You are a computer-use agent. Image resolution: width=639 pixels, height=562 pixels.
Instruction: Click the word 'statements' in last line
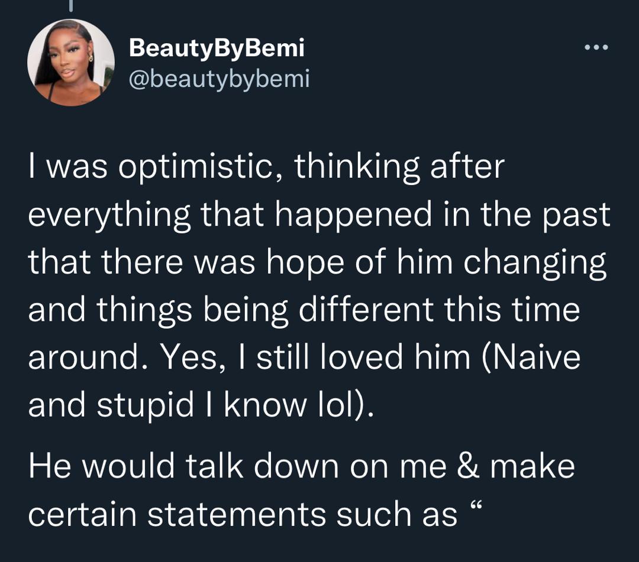point(236,514)
